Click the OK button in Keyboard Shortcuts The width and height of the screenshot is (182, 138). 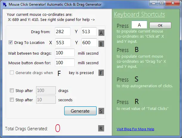click(x=160, y=25)
